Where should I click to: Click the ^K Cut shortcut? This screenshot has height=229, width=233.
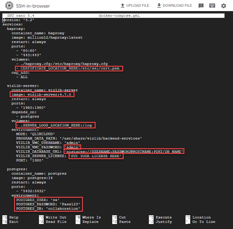coord(119,217)
